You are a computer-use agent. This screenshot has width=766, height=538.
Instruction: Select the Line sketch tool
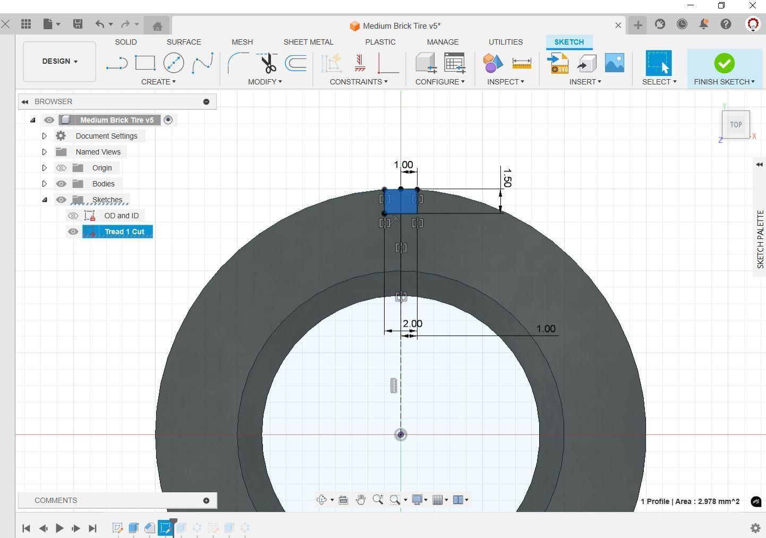(117, 64)
